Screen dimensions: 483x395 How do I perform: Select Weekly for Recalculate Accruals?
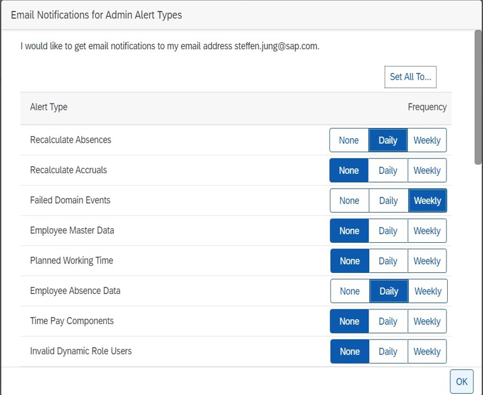427,170
